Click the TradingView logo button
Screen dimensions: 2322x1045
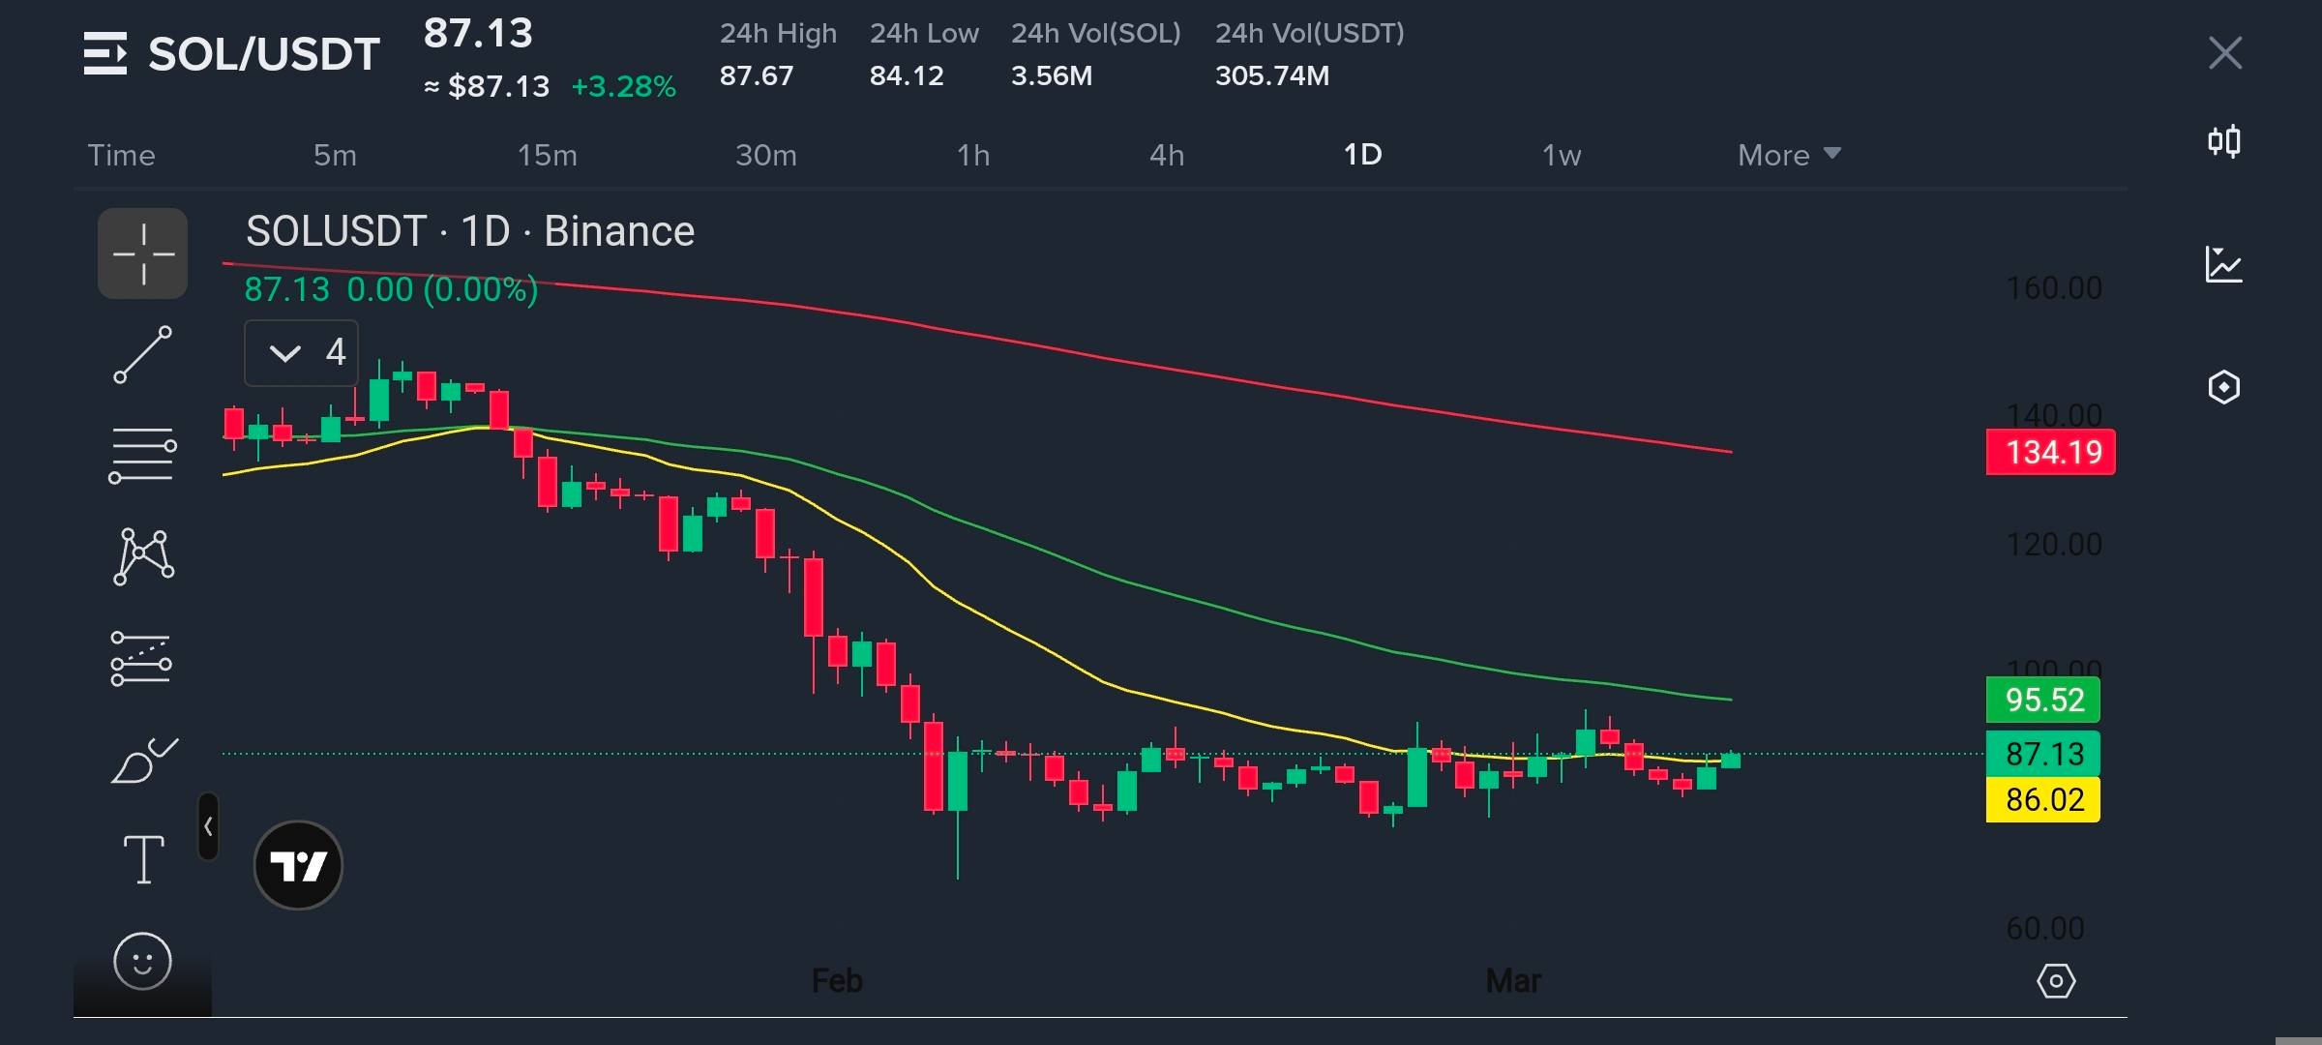tap(298, 865)
